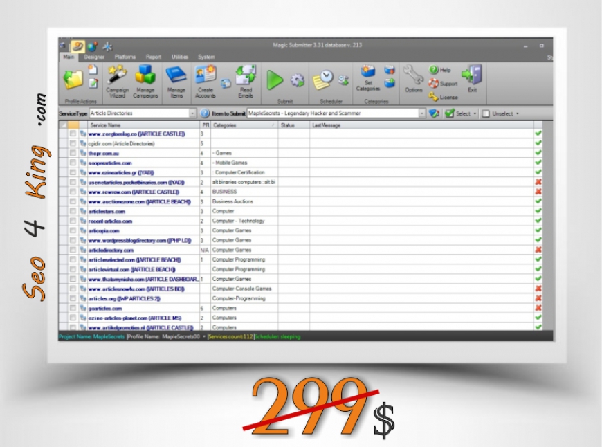Open the Scheduler clock icon
Screen dimensions: 602x447
pyautogui.click(x=323, y=80)
